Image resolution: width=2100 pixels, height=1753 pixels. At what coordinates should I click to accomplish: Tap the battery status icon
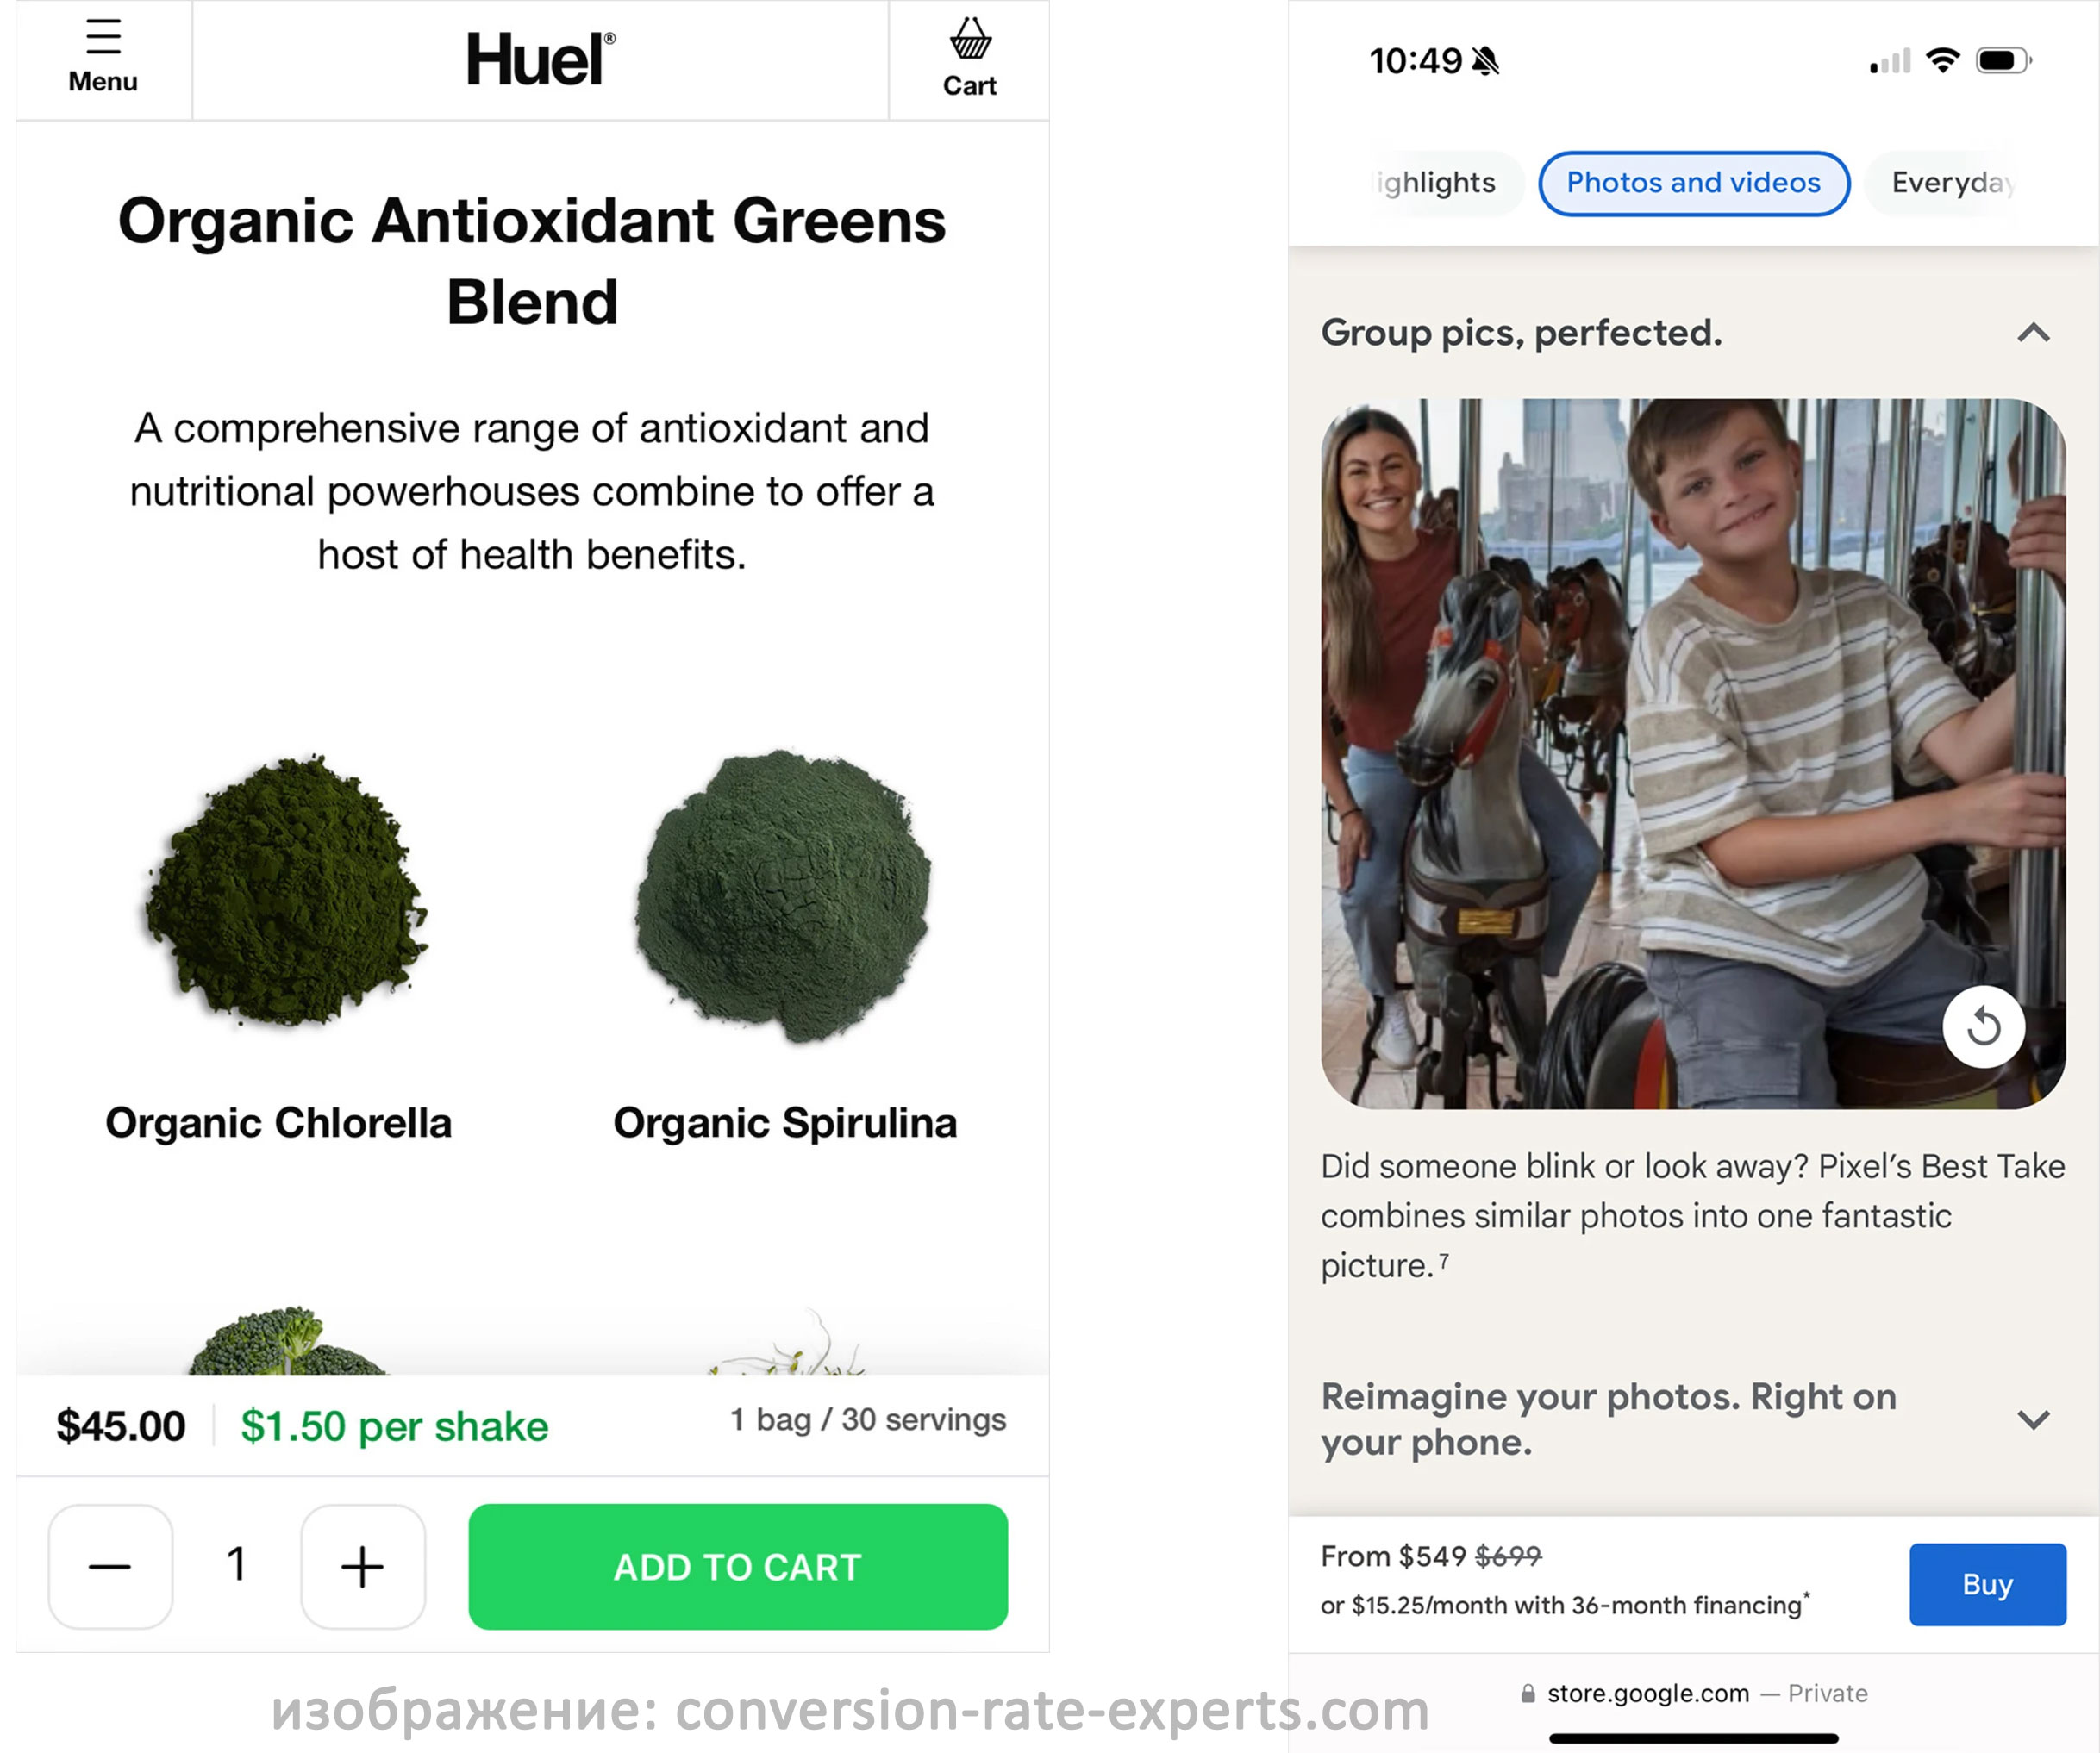coord(2003,60)
